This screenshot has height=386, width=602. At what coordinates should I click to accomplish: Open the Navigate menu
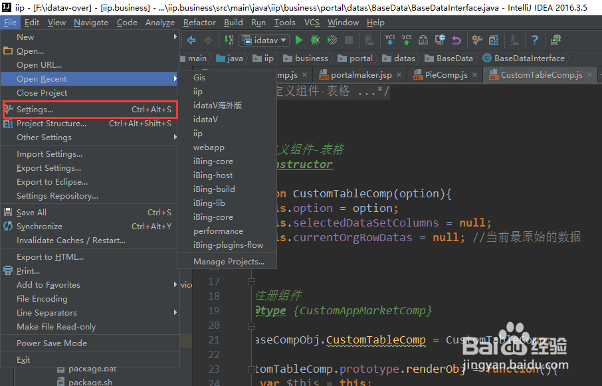pos(91,23)
